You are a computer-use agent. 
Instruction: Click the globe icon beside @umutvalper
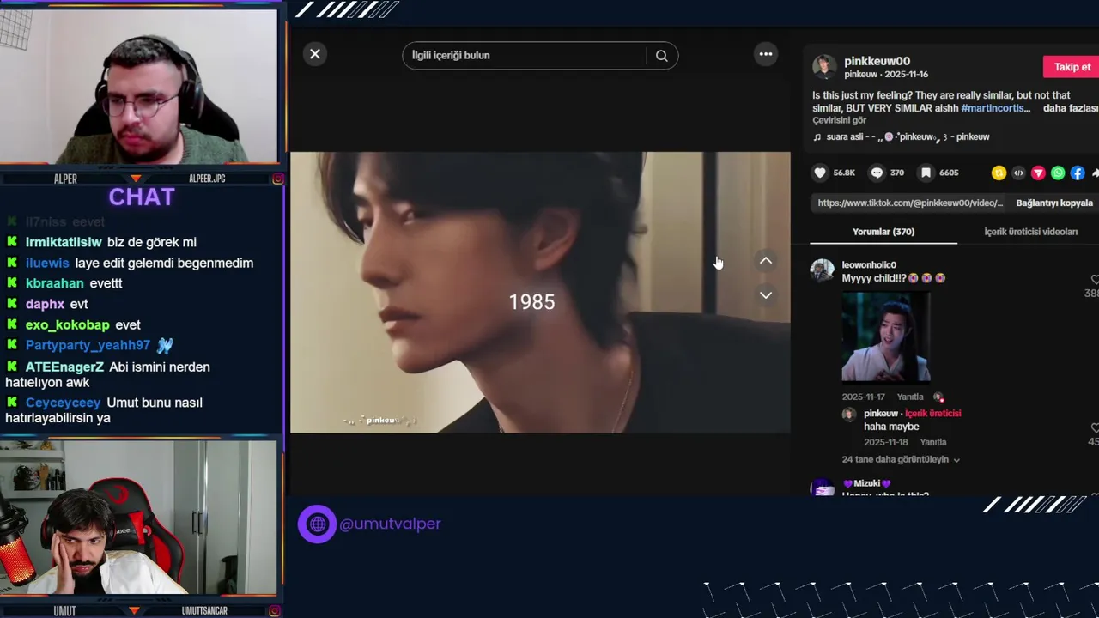pyautogui.click(x=317, y=524)
